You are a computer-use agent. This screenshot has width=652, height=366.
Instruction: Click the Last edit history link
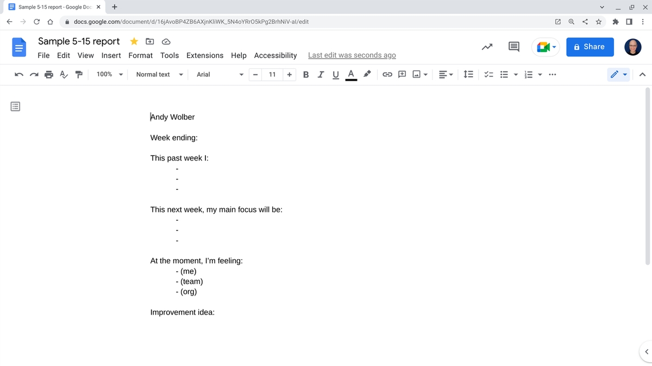pos(352,55)
